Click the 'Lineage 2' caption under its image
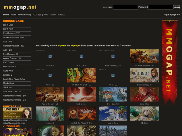Viewport: 182px width, 136px height. click(x=50, y=123)
